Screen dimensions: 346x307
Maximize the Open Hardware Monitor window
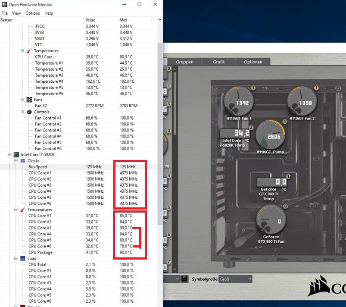click(140, 4)
